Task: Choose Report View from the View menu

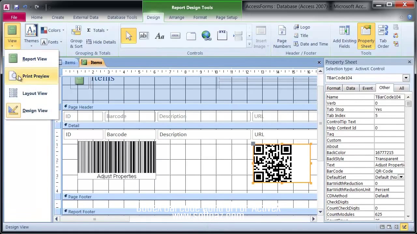Action: (x=32, y=59)
